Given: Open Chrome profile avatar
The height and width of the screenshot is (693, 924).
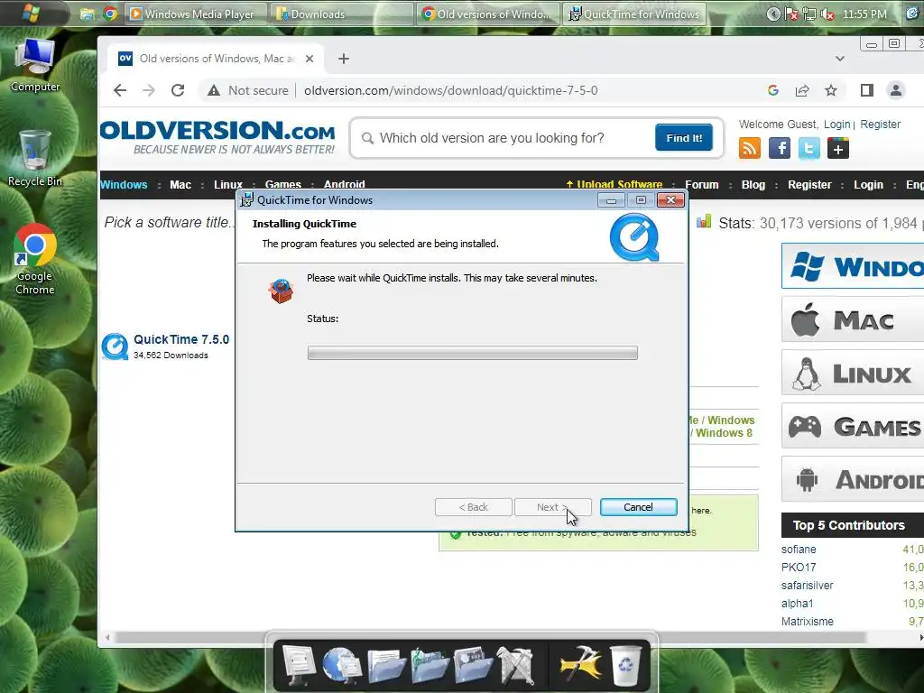Looking at the screenshot, I should point(896,90).
